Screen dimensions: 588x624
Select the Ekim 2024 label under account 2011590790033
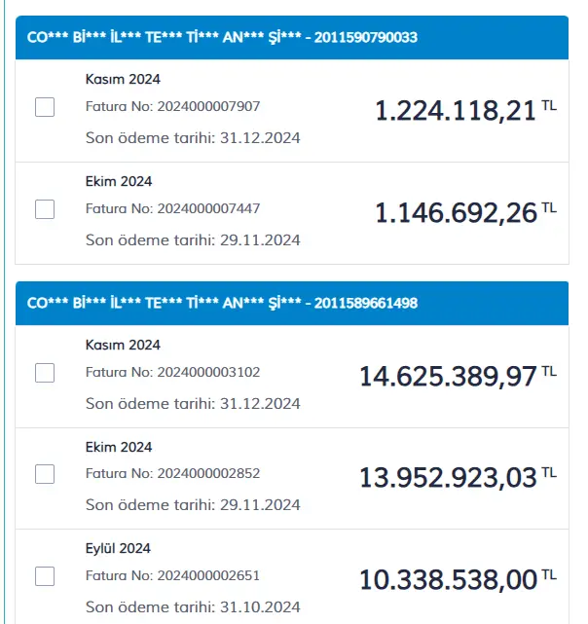(119, 181)
